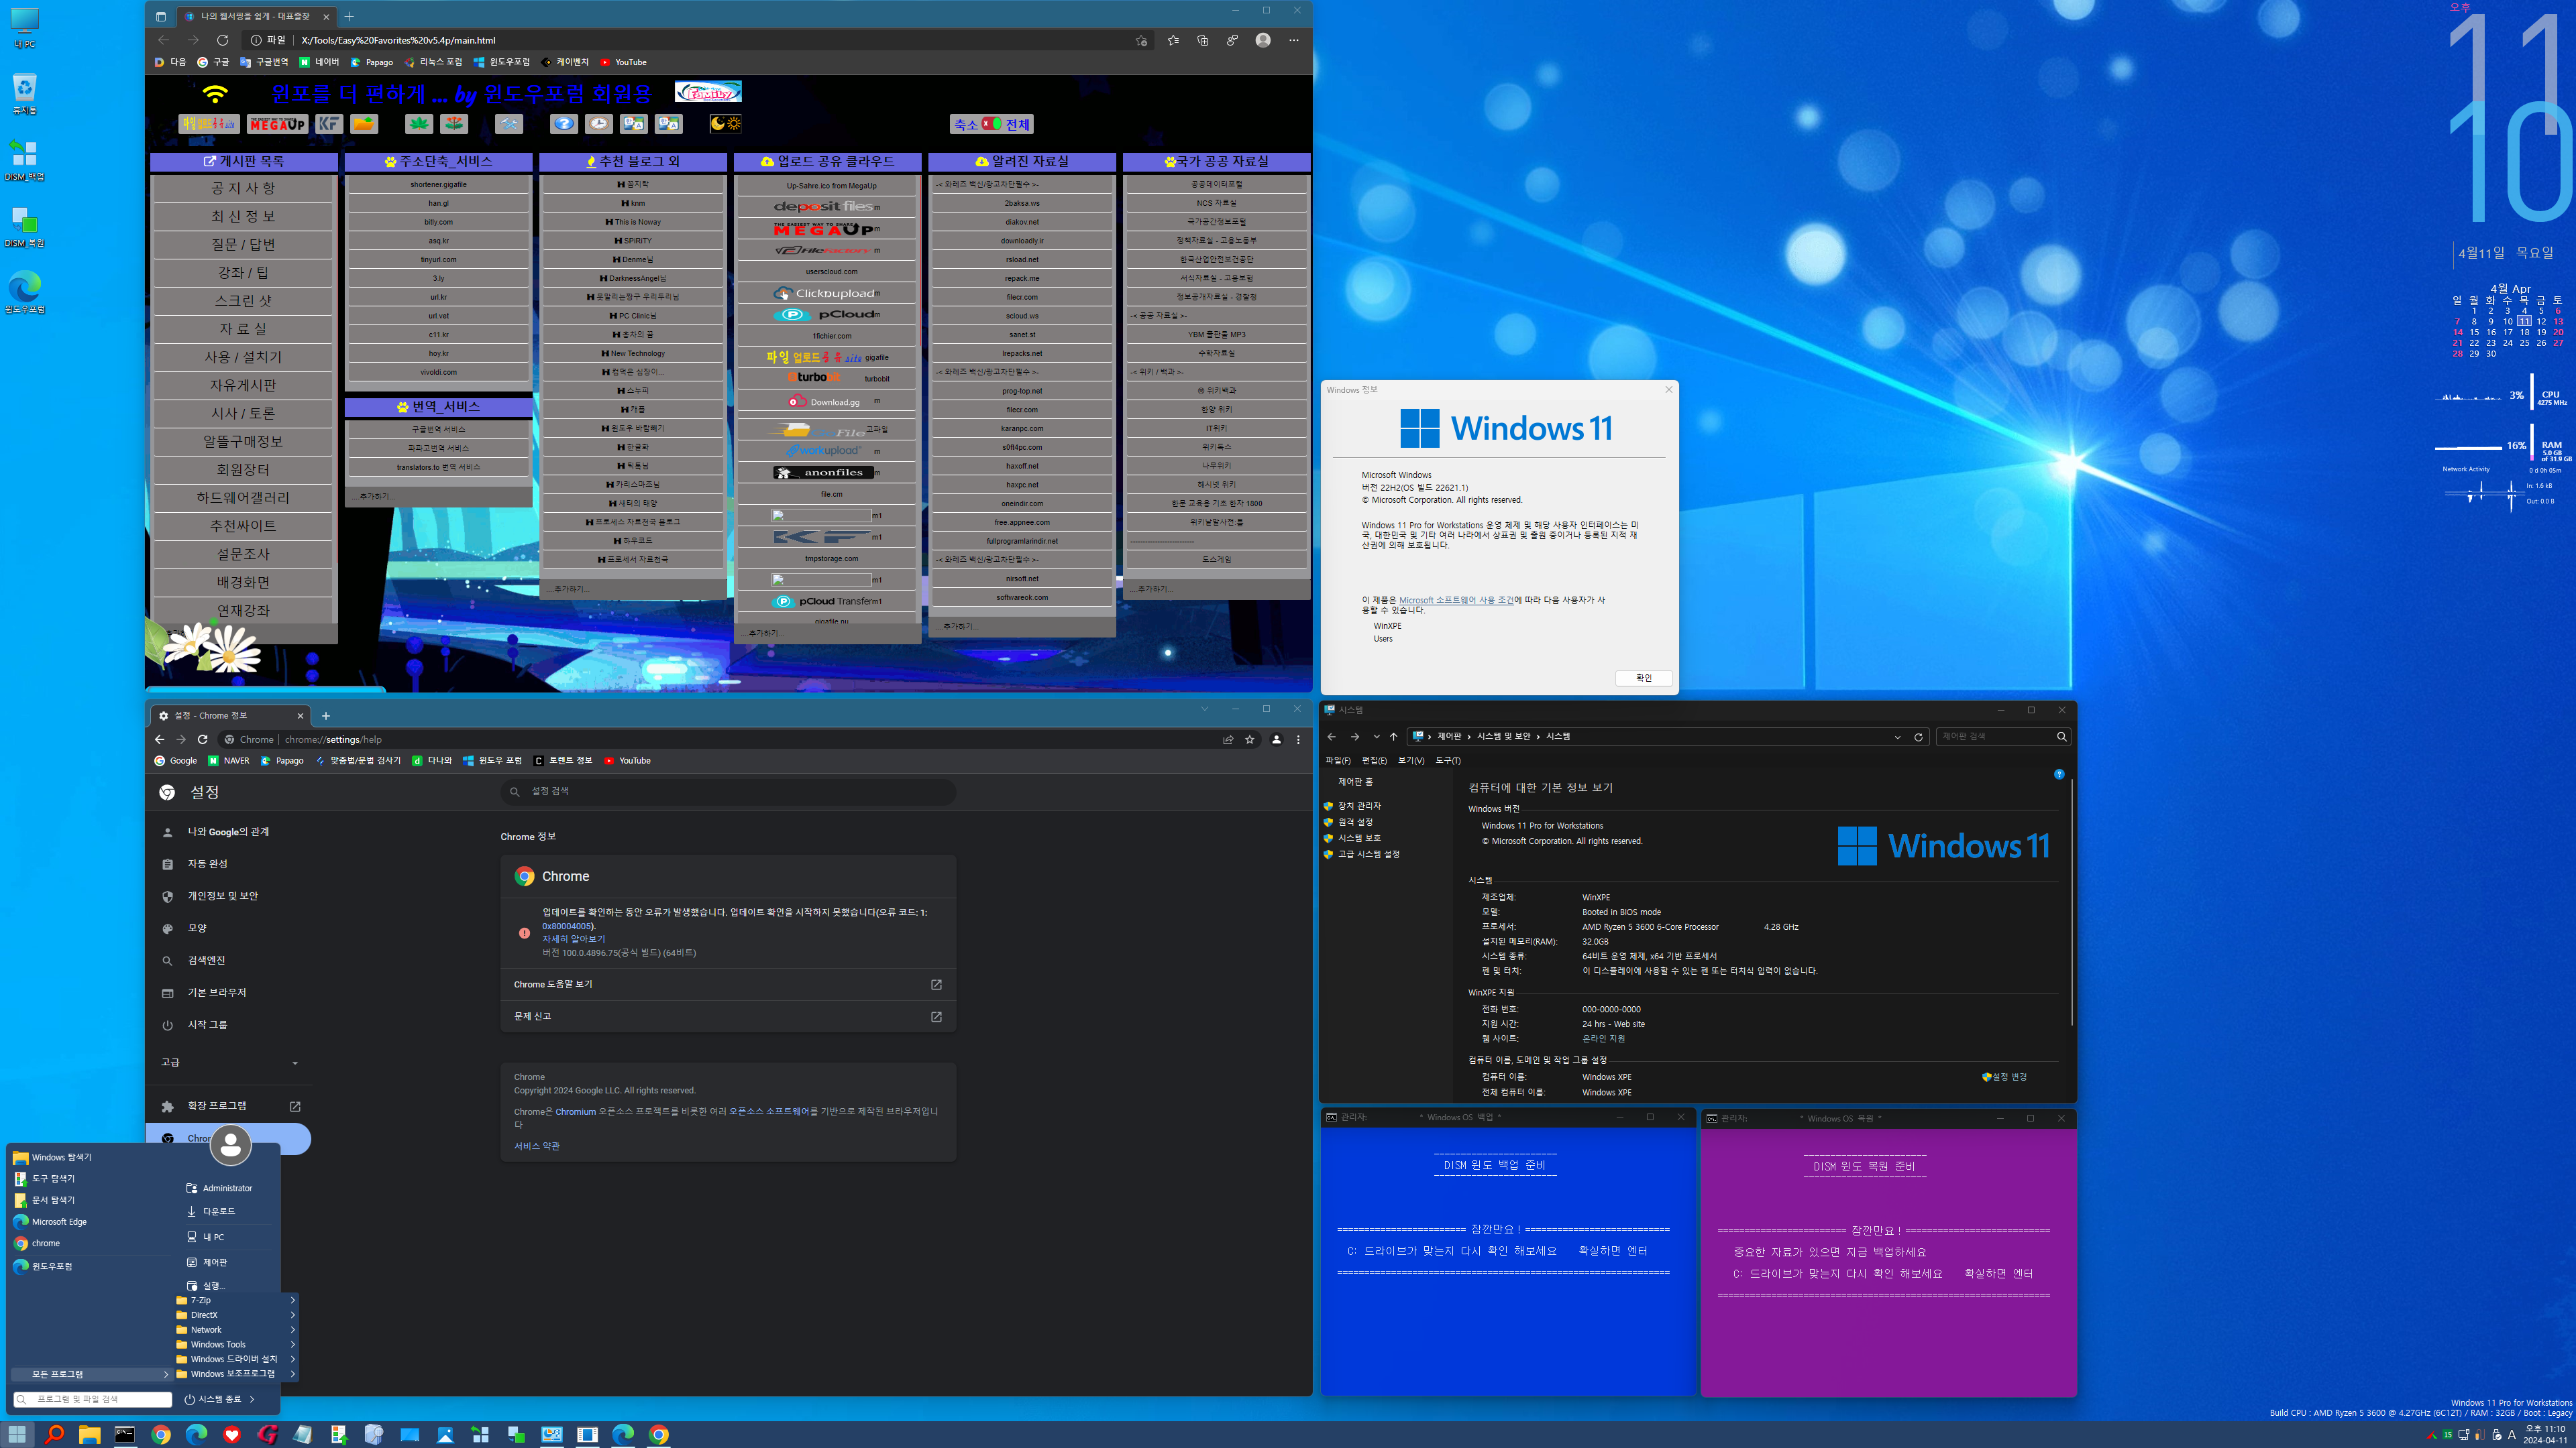Focus 제어판 검색 box in 시스템 window
Image resolution: width=2576 pixels, height=1448 pixels.
click(x=2003, y=737)
